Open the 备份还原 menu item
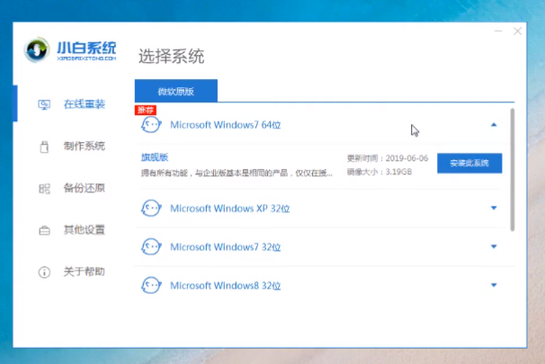 pos(84,189)
